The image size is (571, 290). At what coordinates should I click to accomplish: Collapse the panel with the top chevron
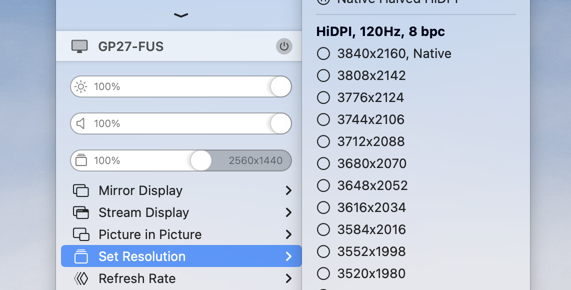point(180,15)
